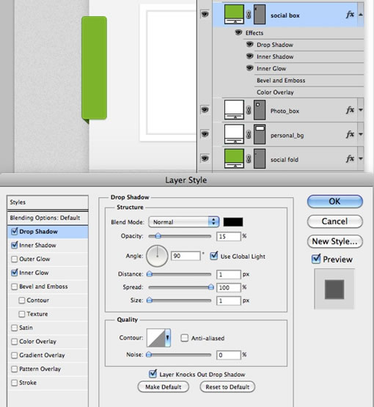Select the Photo_box layer color thumbnail
Image resolution: width=374 pixels, height=407 pixels.
(234, 110)
